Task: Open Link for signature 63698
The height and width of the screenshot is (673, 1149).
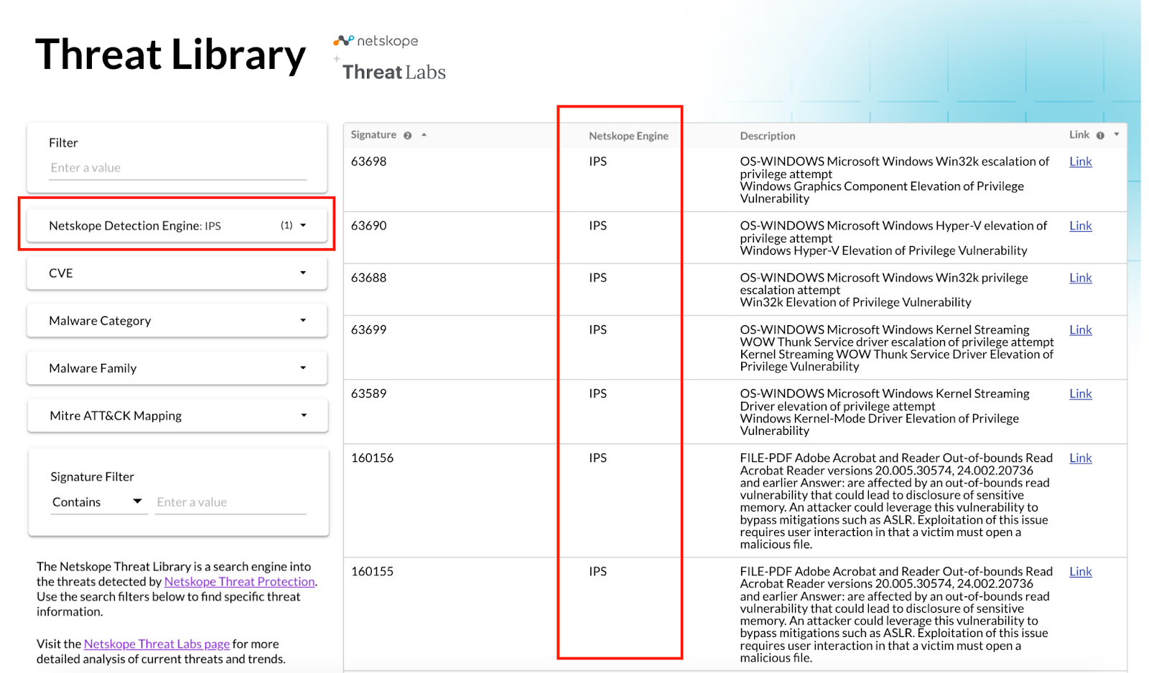Action: [1080, 161]
